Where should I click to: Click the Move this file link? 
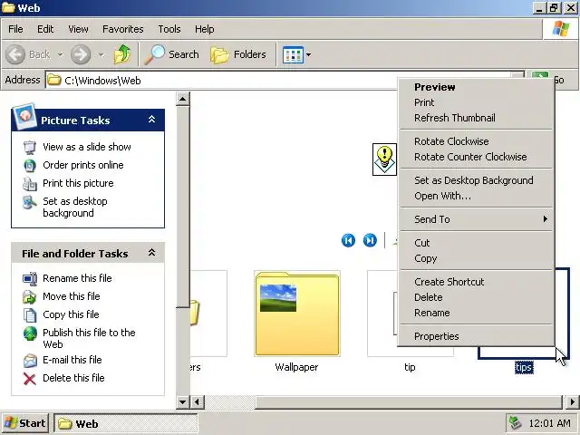(x=72, y=296)
